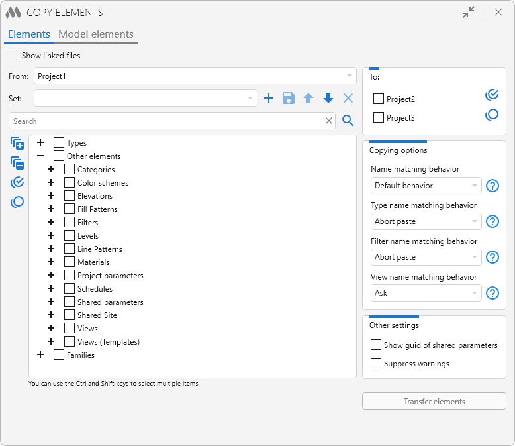Click the collapse all tree icon

(x=17, y=163)
